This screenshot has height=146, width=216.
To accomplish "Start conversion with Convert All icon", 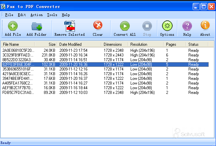I will (x=125, y=26).
